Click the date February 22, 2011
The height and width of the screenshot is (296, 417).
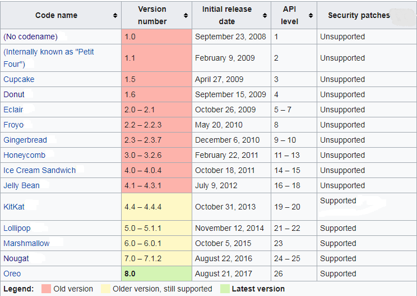(x=226, y=155)
